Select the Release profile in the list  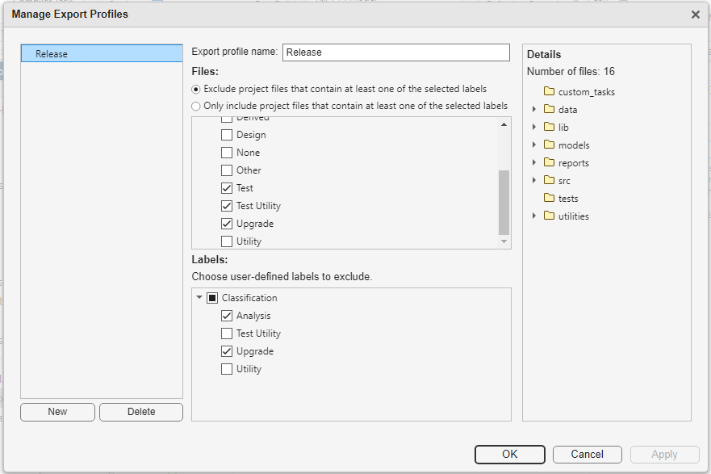point(101,53)
